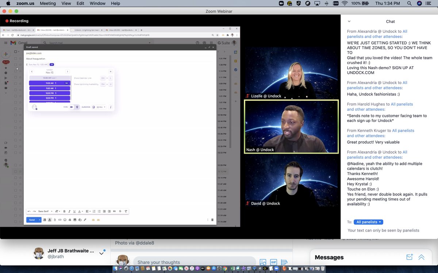Open the Meeting menu
Screen dimensions: 438x273
tap(48, 3)
